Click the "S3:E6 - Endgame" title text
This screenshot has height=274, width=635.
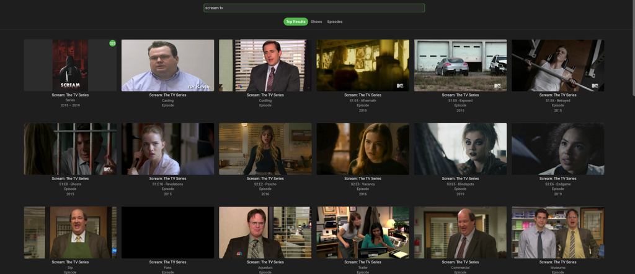pyautogui.click(x=557, y=184)
